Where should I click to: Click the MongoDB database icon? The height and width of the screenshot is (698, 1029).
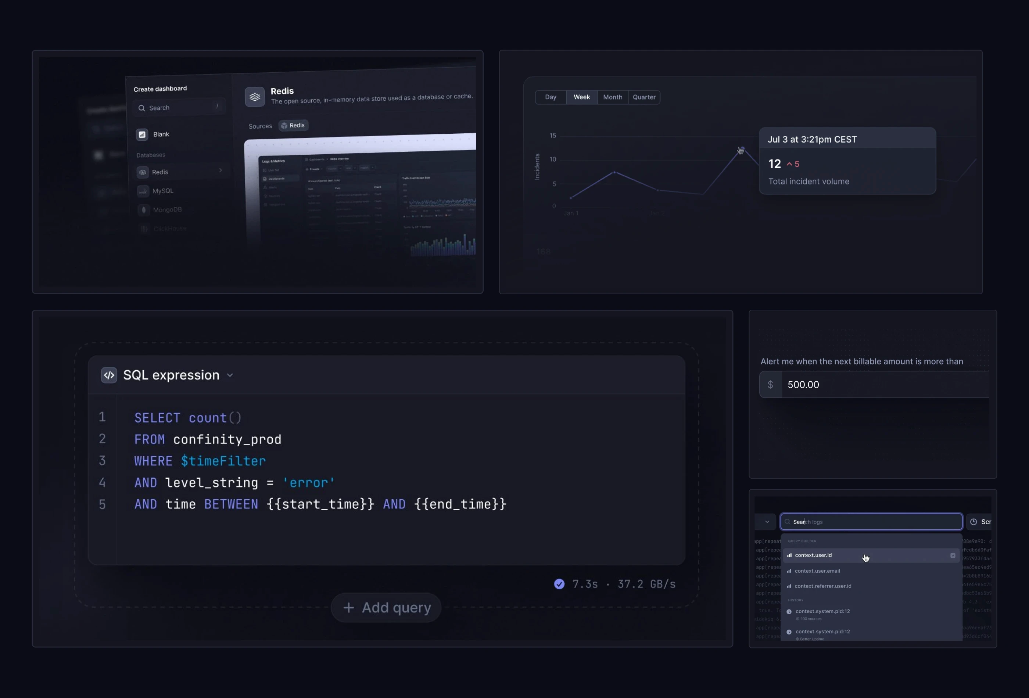[x=143, y=209]
